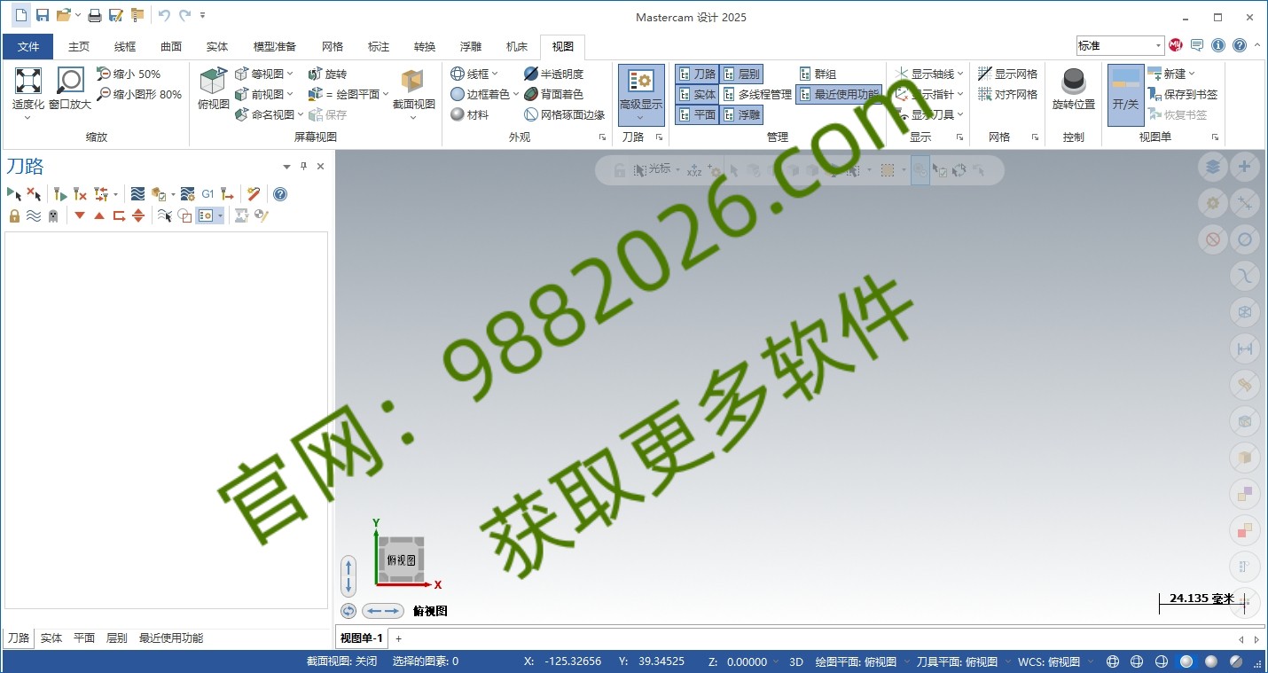Image resolution: width=1268 pixels, height=673 pixels.
Task: Click the 缩小 50% zoom out icon
Action: pos(104,74)
